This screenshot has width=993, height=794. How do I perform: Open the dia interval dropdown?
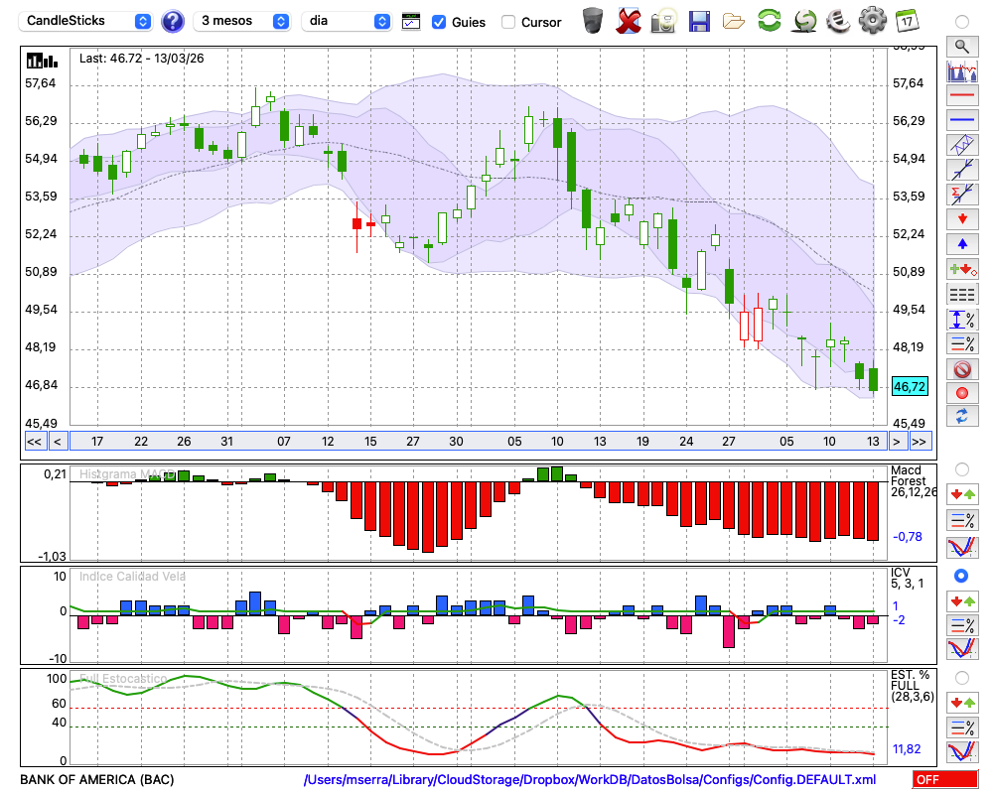(346, 21)
